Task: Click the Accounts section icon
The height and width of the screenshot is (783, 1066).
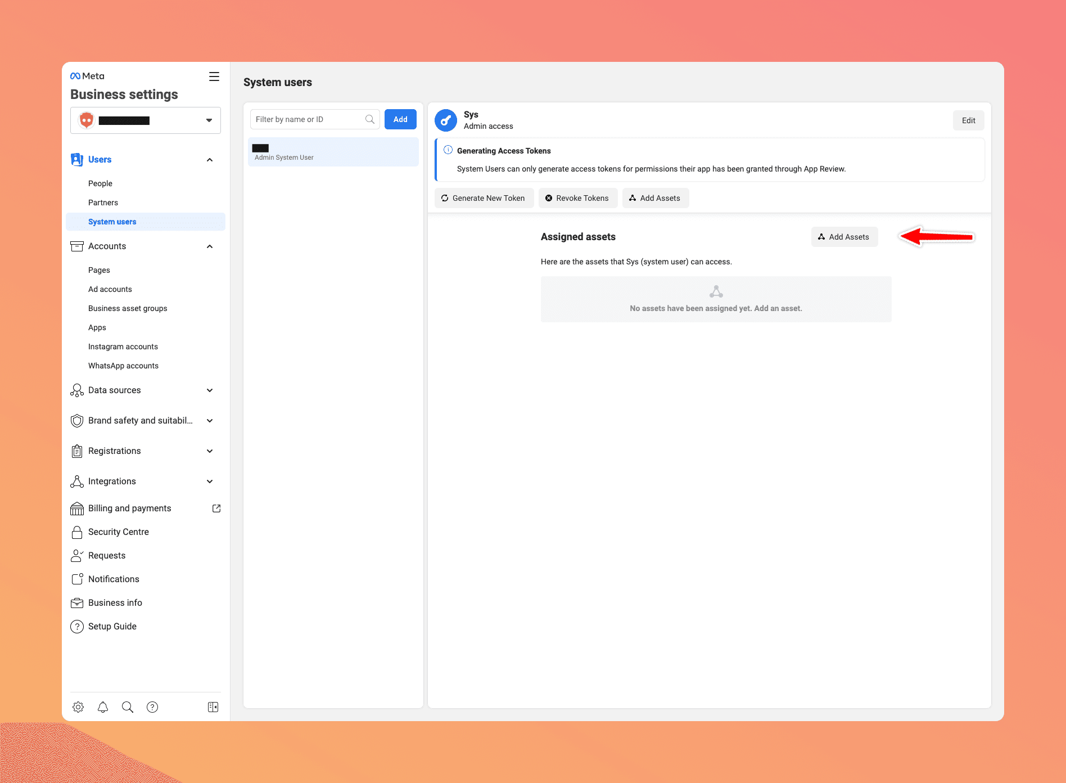Action: pos(77,246)
